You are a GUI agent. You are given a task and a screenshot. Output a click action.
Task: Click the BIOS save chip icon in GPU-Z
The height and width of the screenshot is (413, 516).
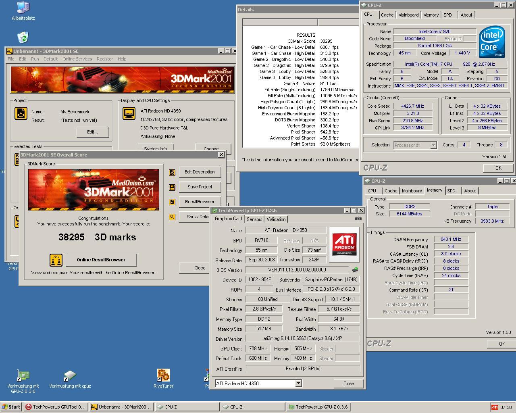(x=355, y=269)
